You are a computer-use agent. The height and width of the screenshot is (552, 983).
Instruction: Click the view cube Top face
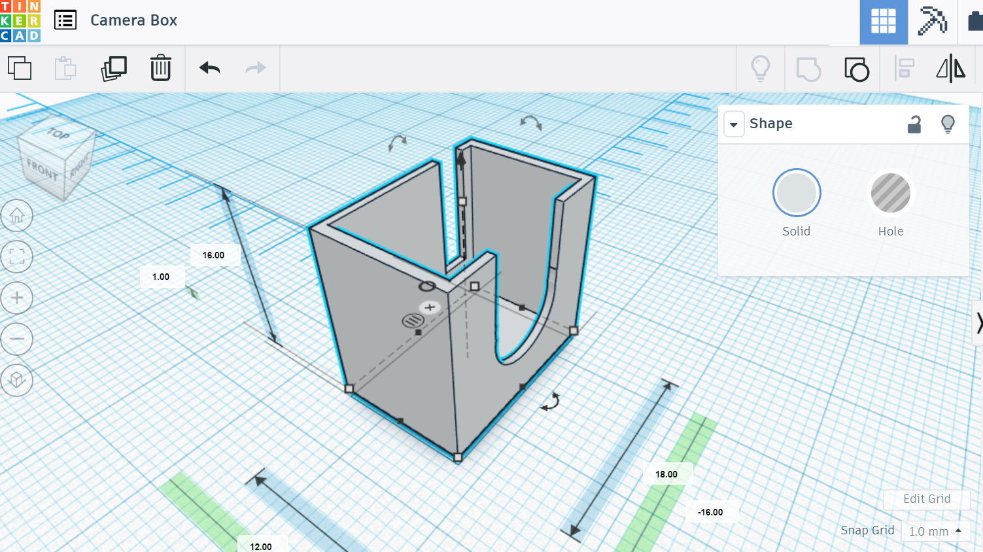click(x=58, y=134)
